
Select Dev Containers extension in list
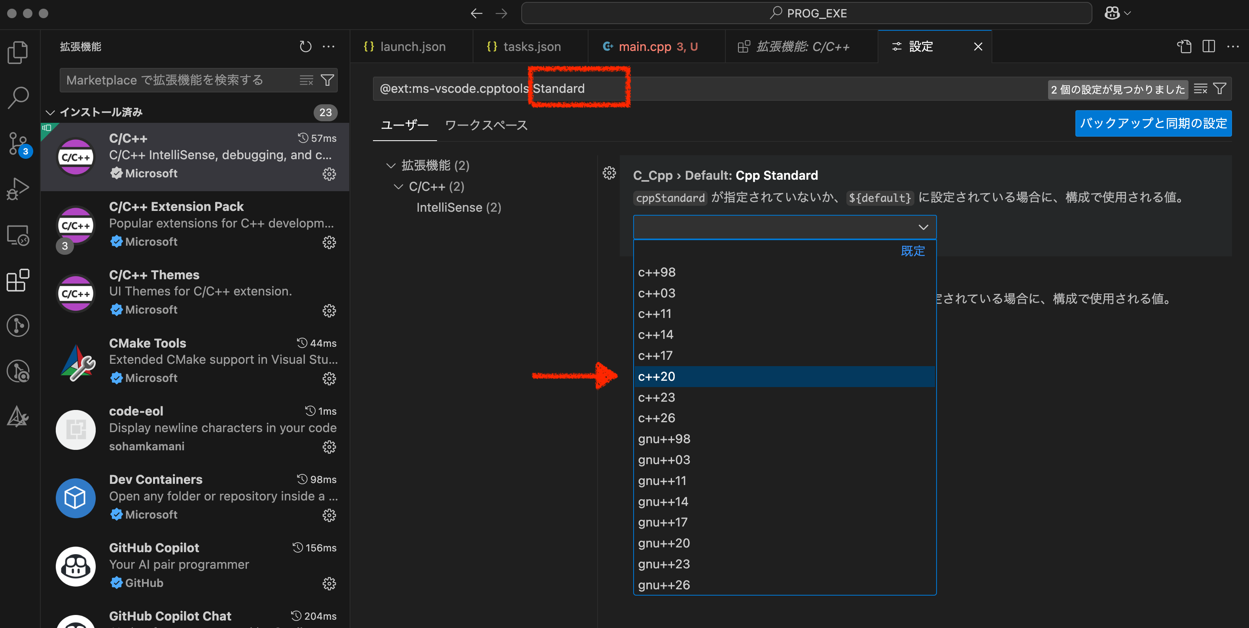coord(195,498)
